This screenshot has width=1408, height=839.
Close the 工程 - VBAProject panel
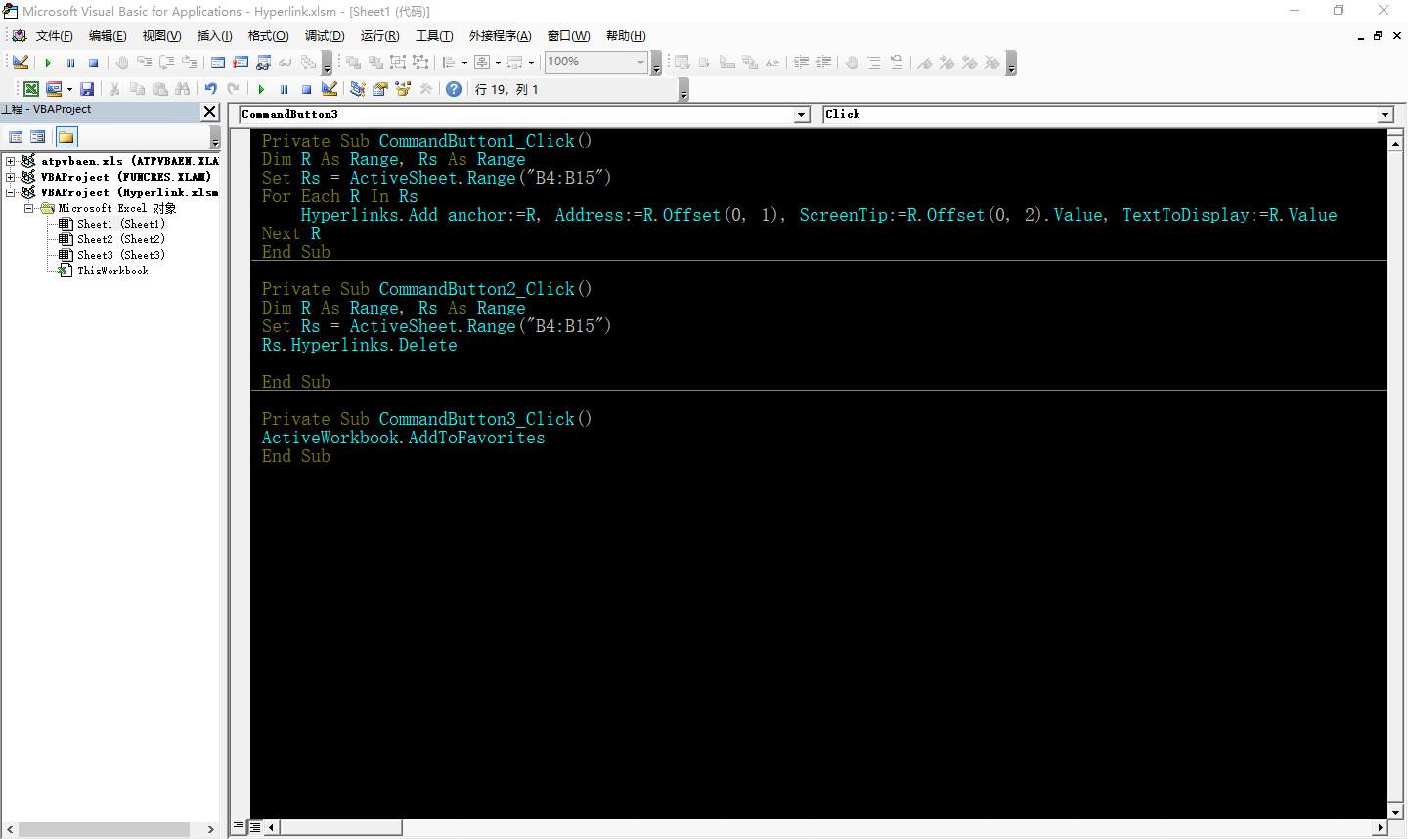pyautogui.click(x=209, y=111)
